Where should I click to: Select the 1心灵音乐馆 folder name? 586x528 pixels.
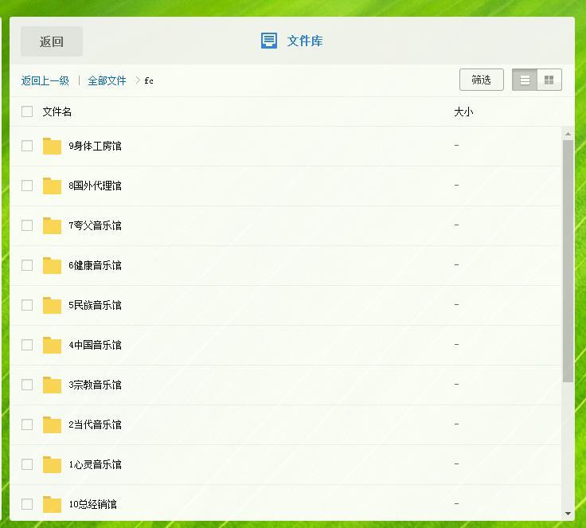tap(95, 464)
